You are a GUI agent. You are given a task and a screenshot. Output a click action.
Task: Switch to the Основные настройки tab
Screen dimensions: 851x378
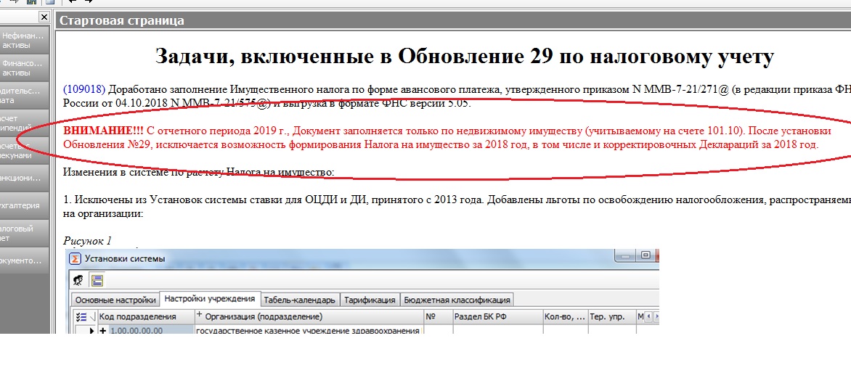[114, 300]
